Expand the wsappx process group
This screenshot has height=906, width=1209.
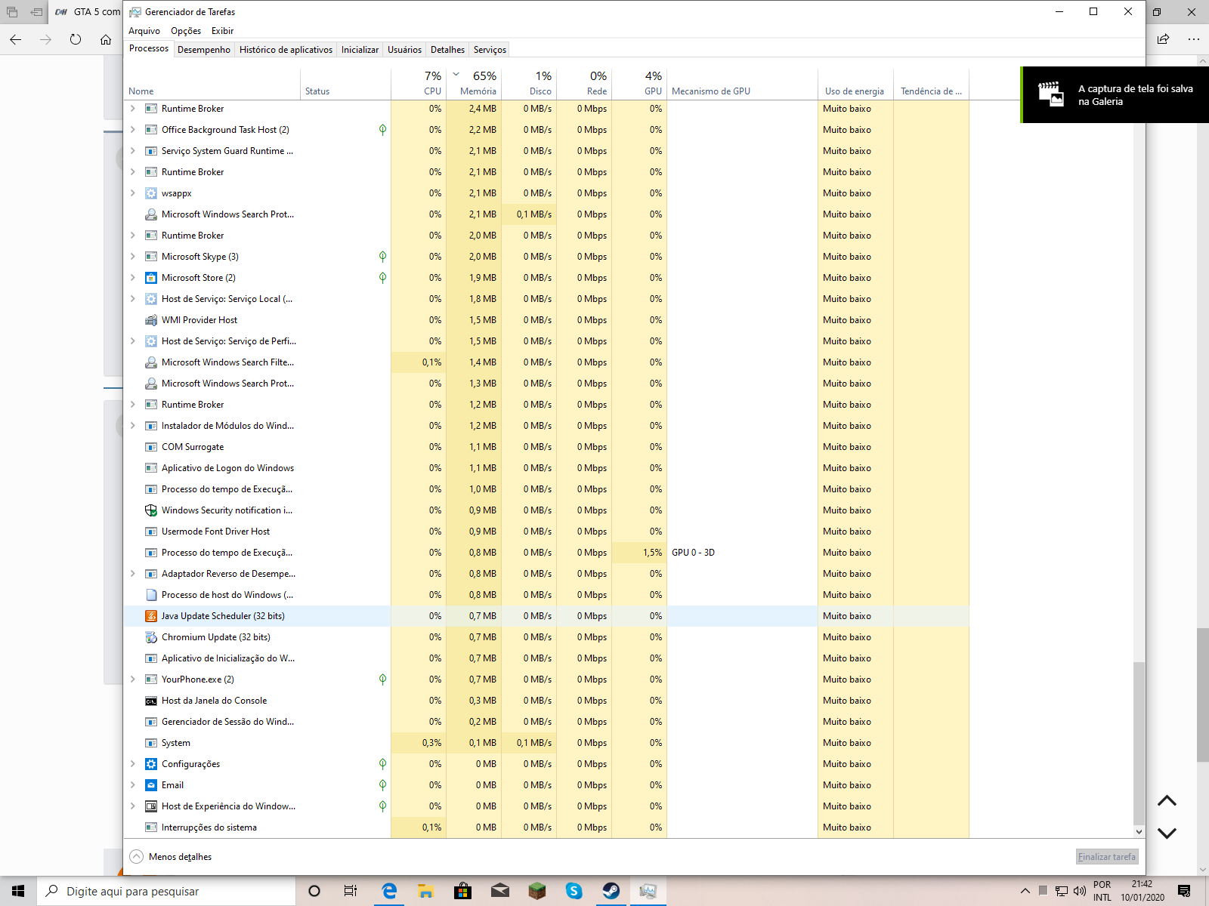[x=133, y=193]
